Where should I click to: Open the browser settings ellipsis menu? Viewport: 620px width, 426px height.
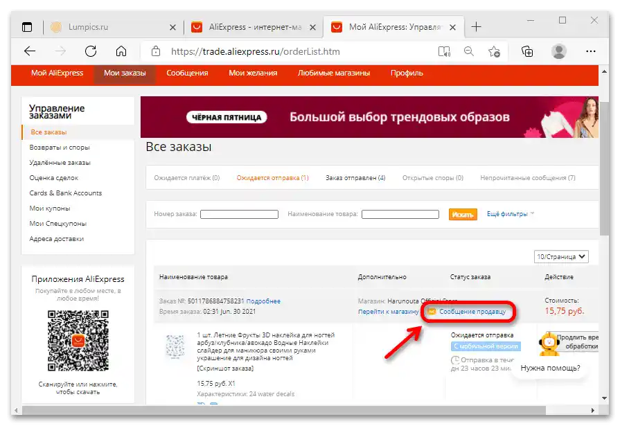591,51
